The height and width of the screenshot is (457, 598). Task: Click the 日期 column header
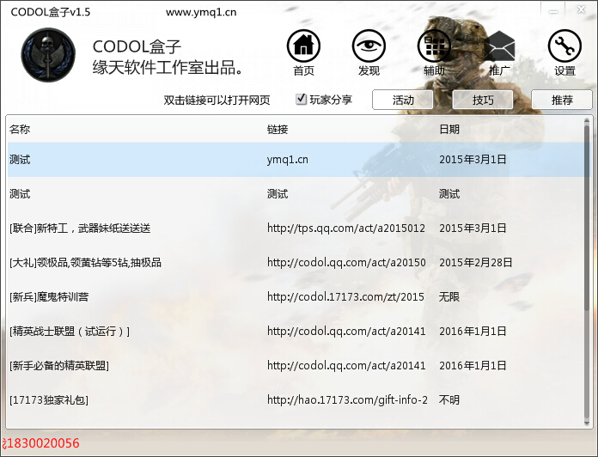point(449,129)
